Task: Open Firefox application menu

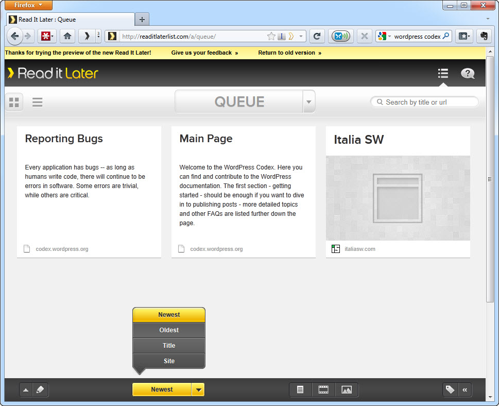Action: [x=28, y=5]
